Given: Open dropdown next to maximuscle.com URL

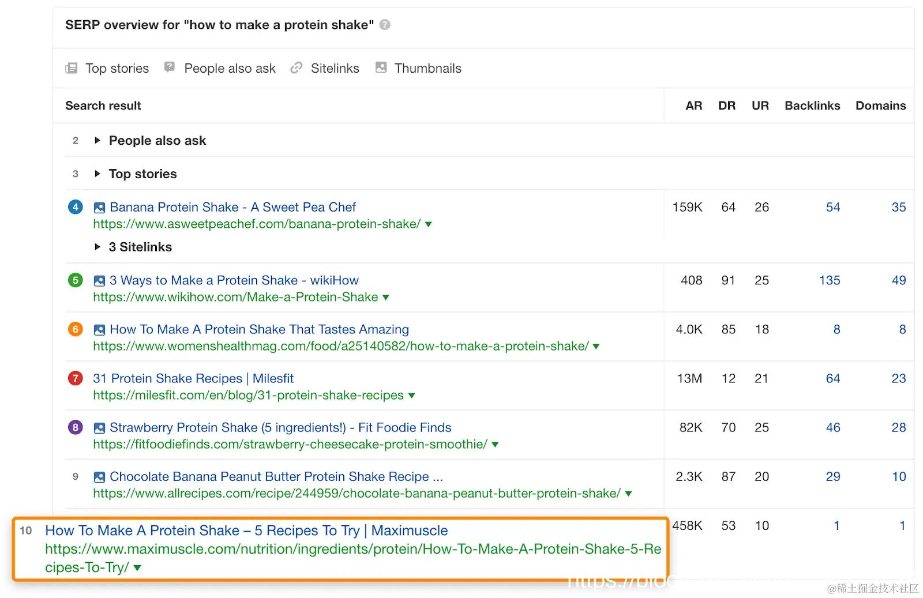Looking at the screenshot, I should click(137, 568).
